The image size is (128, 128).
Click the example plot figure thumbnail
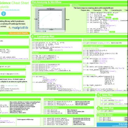point(50,20)
